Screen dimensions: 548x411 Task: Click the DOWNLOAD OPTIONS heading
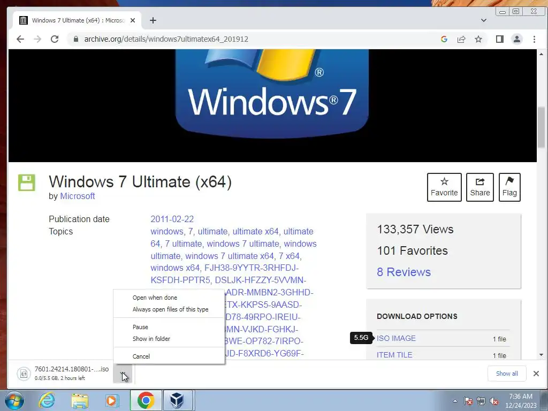(417, 316)
